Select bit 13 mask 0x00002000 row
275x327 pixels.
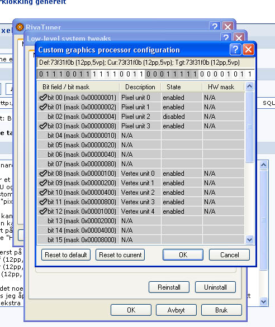pyautogui.click(x=141, y=220)
